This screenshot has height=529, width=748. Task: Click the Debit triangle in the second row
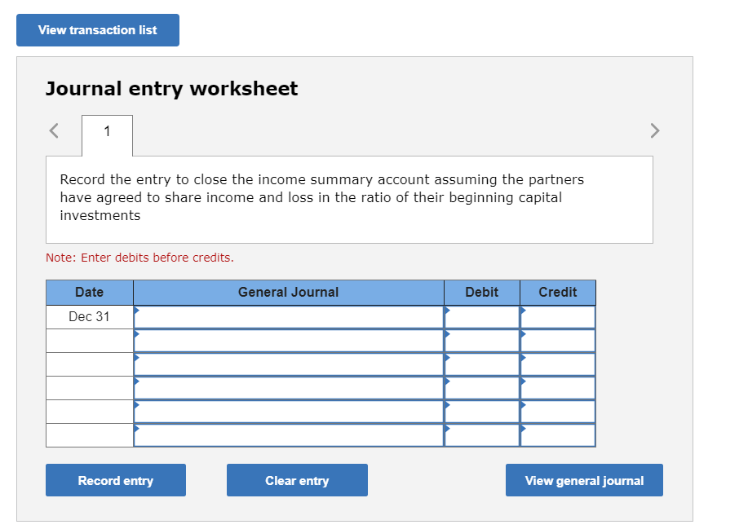[447, 335]
